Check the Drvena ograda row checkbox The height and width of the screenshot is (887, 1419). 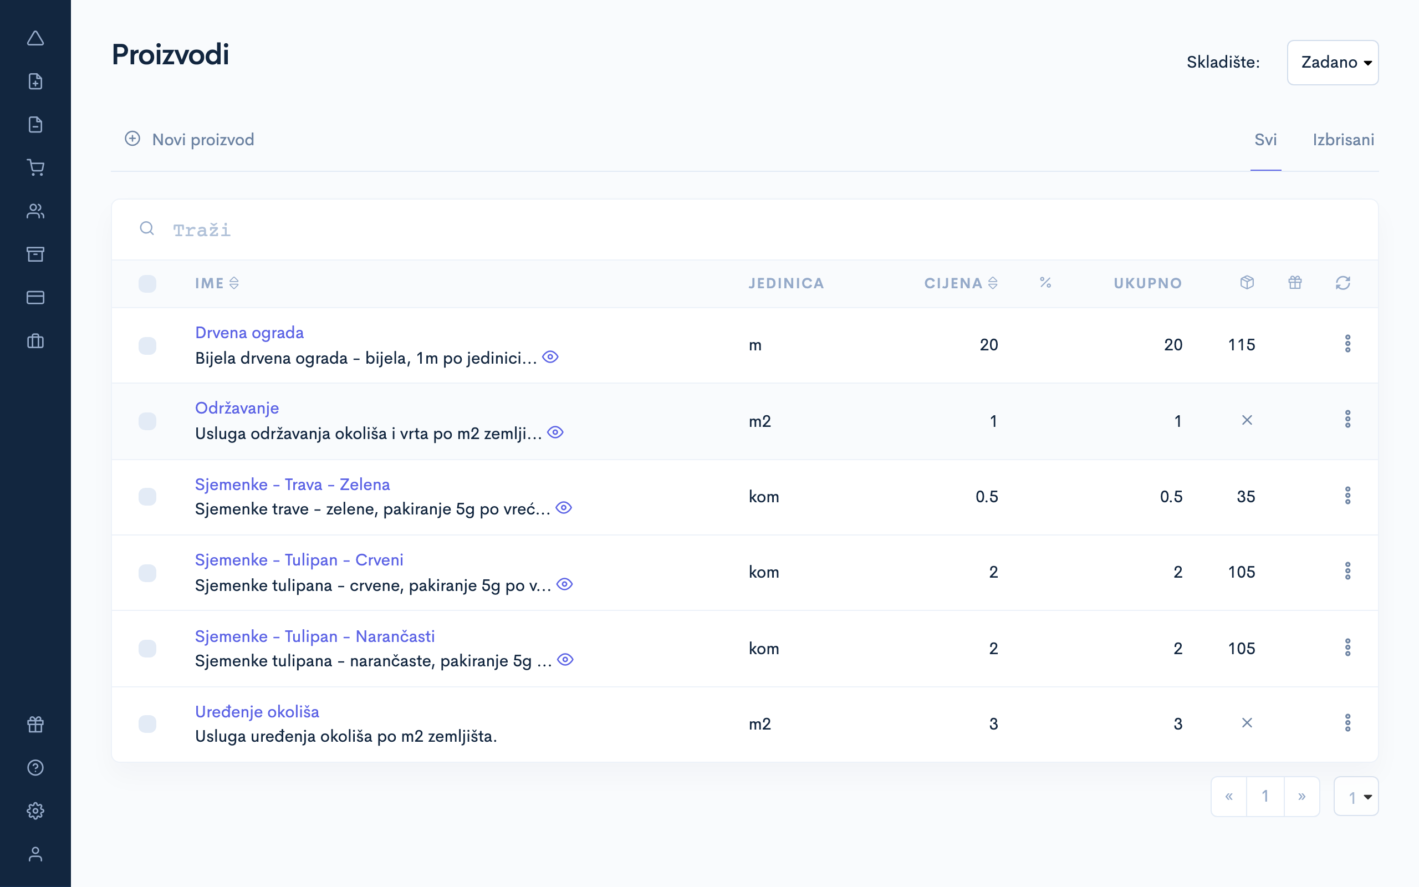147,345
